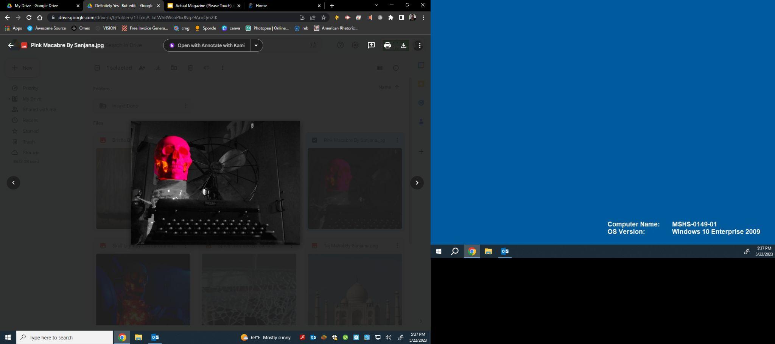Close the My Drive - Google Drive tab
Viewport: 775px width, 344px height.
pos(78,6)
